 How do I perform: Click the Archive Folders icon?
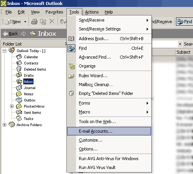pyautogui.click(x=12, y=124)
